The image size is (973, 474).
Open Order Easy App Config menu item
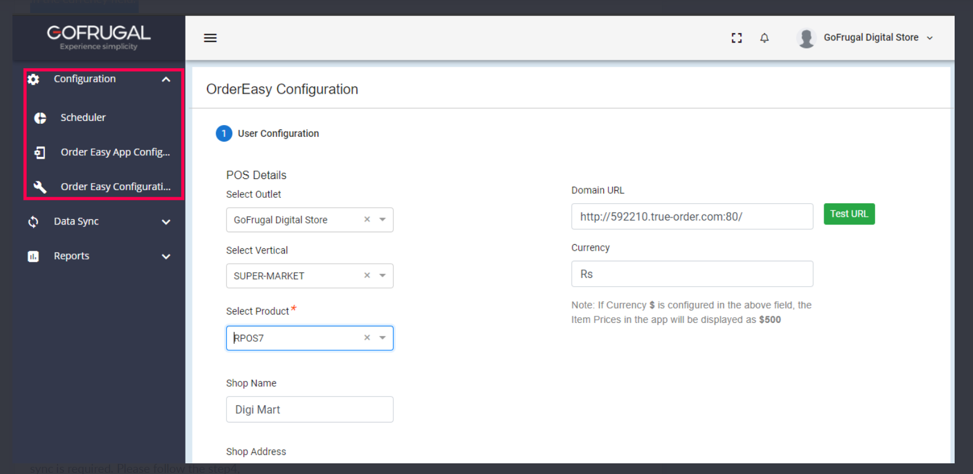[115, 152]
